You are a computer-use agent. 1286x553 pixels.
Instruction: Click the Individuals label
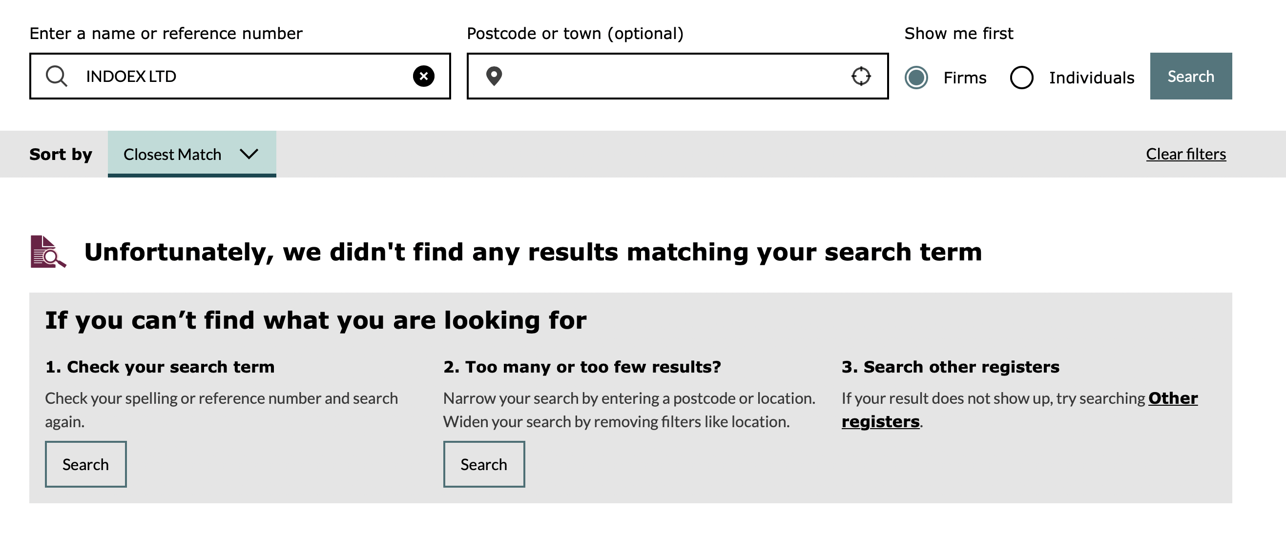pyautogui.click(x=1091, y=77)
